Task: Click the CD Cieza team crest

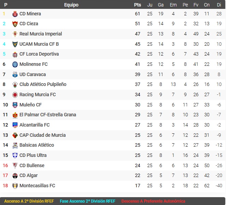Action: pos(15,24)
